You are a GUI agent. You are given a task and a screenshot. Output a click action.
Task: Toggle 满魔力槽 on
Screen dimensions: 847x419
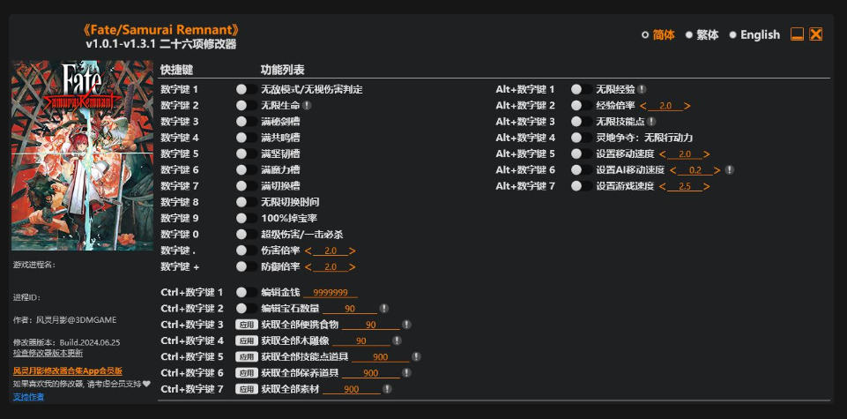[x=246, y=169]
